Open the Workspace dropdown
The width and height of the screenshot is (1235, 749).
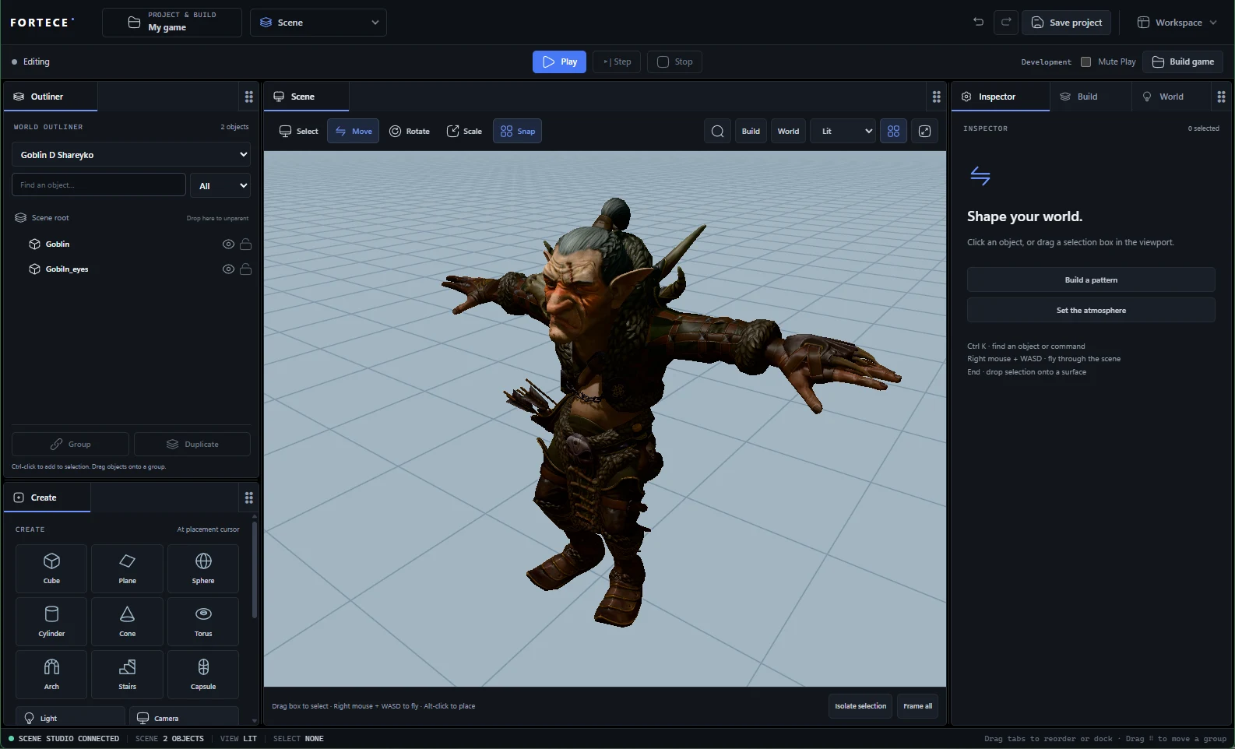(1177, 23)
